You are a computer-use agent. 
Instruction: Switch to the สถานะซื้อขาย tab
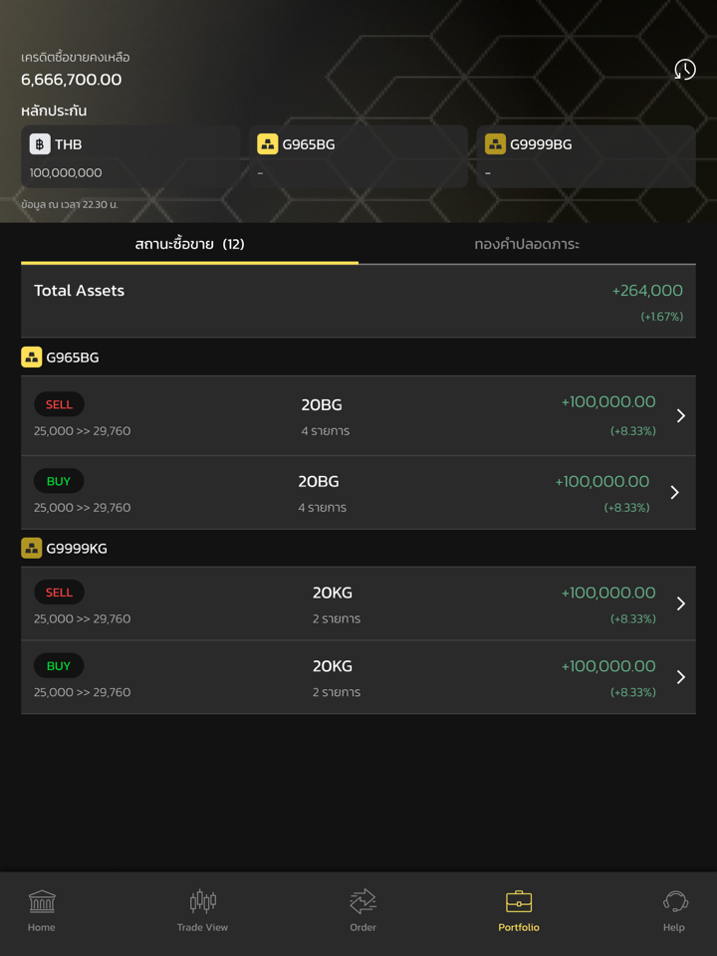(189, 244)
